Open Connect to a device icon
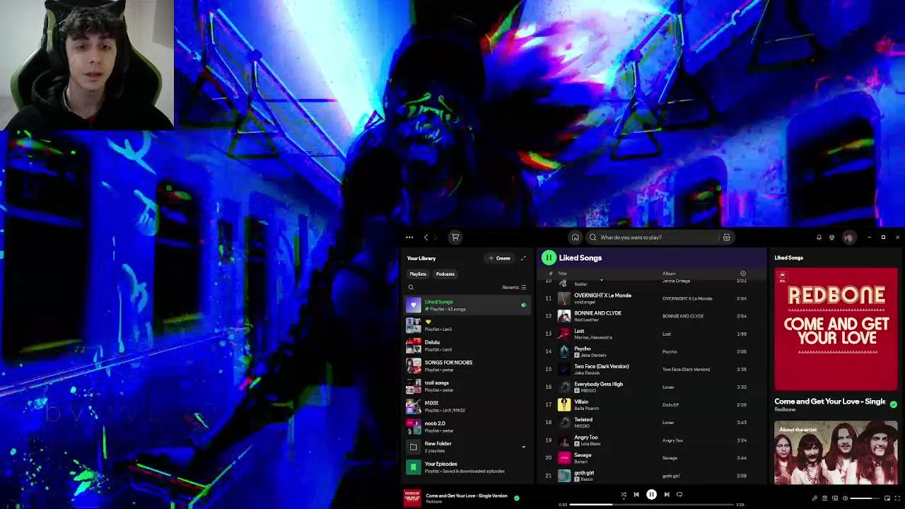Image resolution: width=905 pixels, height=509 pixels. click(x=835, y=498)
